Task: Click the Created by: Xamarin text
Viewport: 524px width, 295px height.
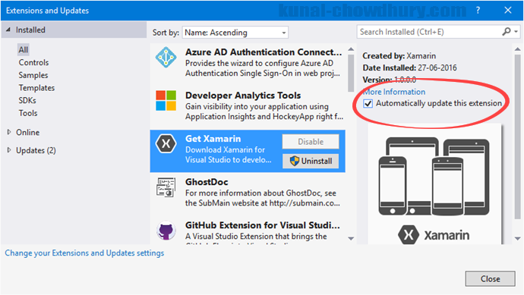Action: 399,55
